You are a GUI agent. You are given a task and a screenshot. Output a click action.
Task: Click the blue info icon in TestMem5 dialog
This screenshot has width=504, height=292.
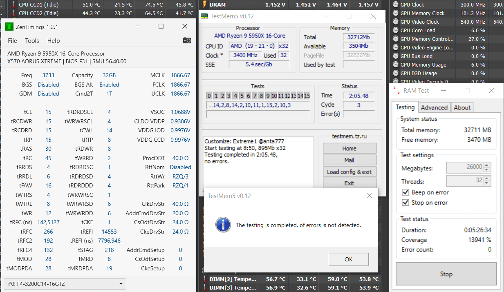(223, 225)
